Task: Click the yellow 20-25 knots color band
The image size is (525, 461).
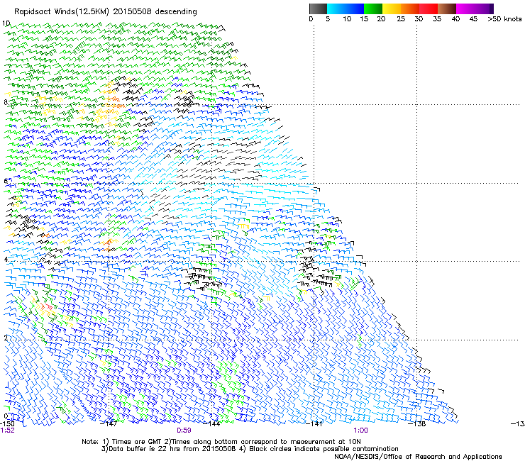Action: (392, 9)
